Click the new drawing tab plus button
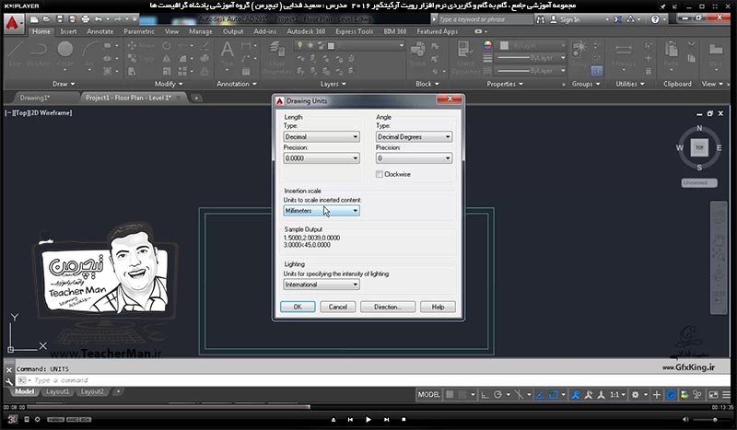 [x=196, y=98]
